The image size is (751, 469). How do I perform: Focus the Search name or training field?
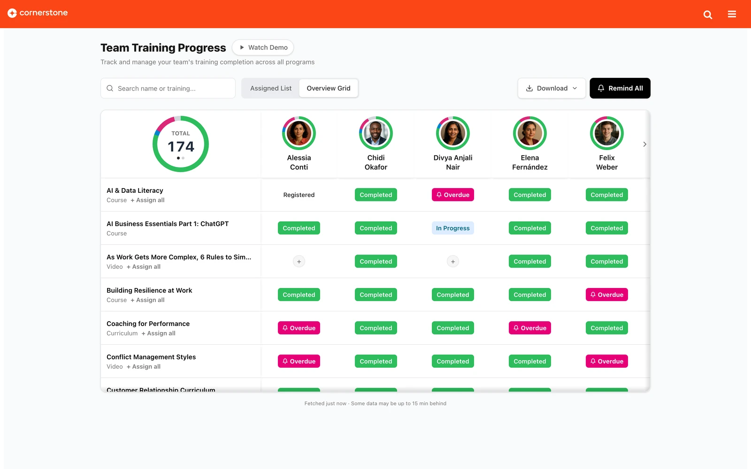coord(168,88)
